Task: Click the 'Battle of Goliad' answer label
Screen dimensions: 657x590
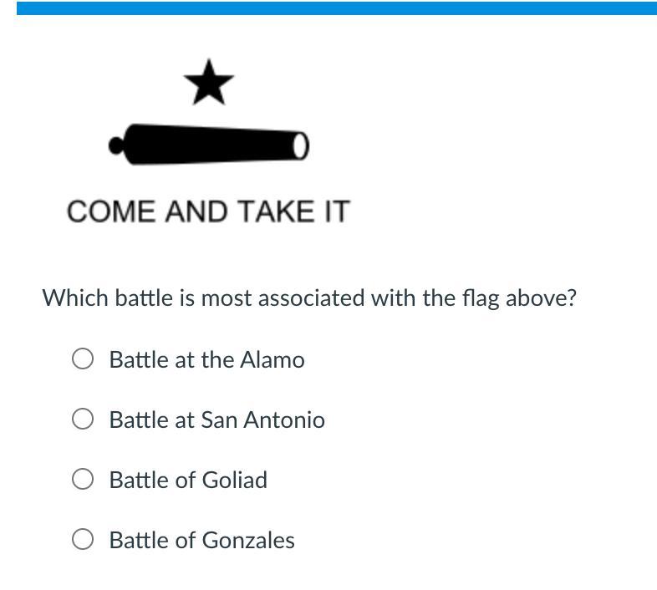Action: click(x=188, y=480)
